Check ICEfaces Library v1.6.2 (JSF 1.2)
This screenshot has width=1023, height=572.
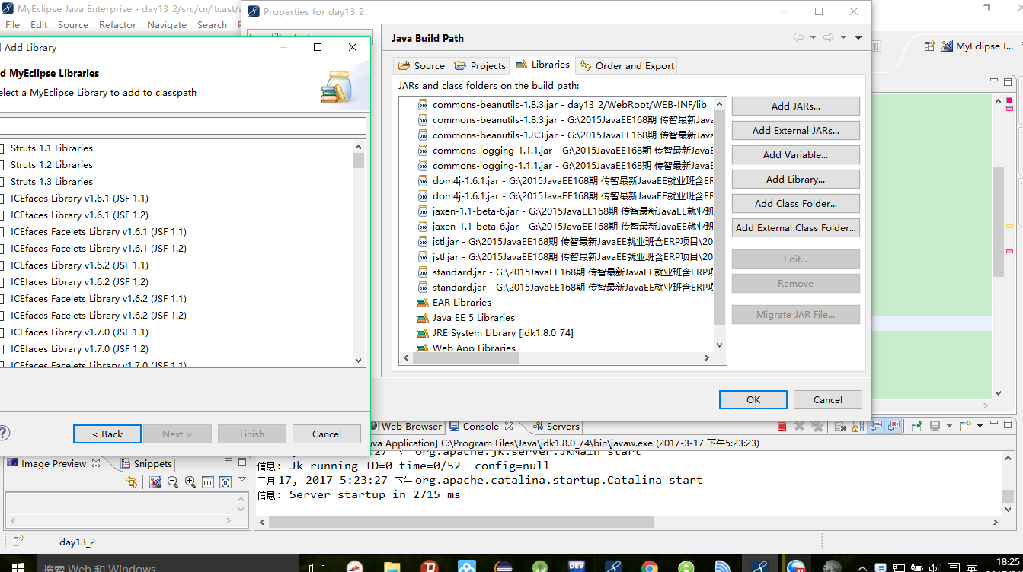2,282
